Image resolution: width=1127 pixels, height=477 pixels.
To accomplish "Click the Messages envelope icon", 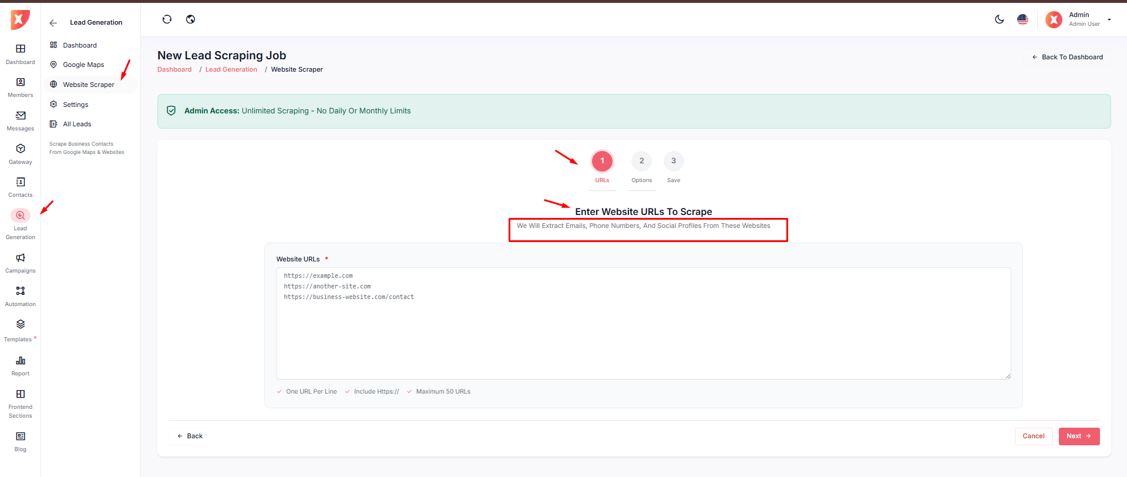I will (x=21, y=116).
